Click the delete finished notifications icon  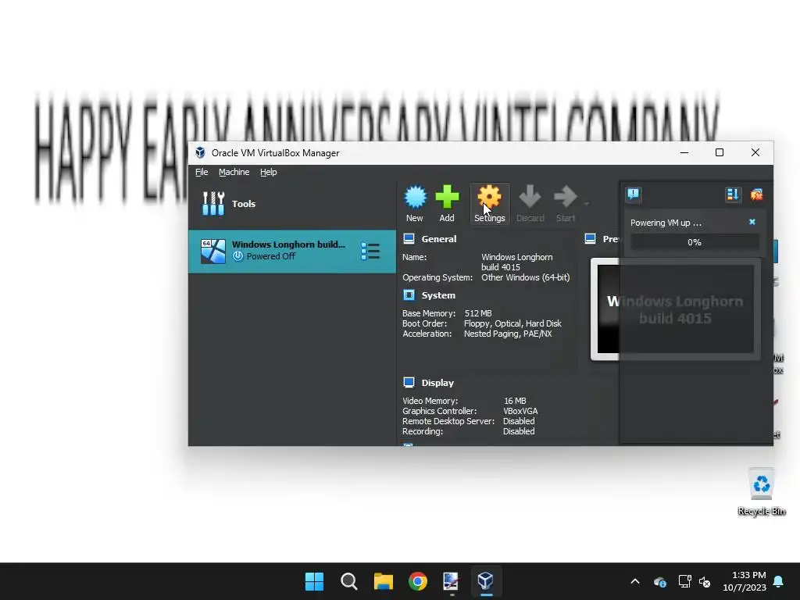pyautogui.click(x=756, y=195)
